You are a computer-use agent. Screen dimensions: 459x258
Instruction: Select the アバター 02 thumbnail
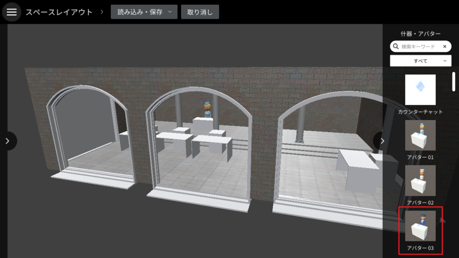click(x=420, y=181)
